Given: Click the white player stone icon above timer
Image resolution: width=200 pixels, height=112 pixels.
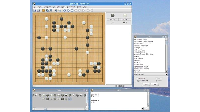Looking at the screenshot, I should click(x=125, y=16).
